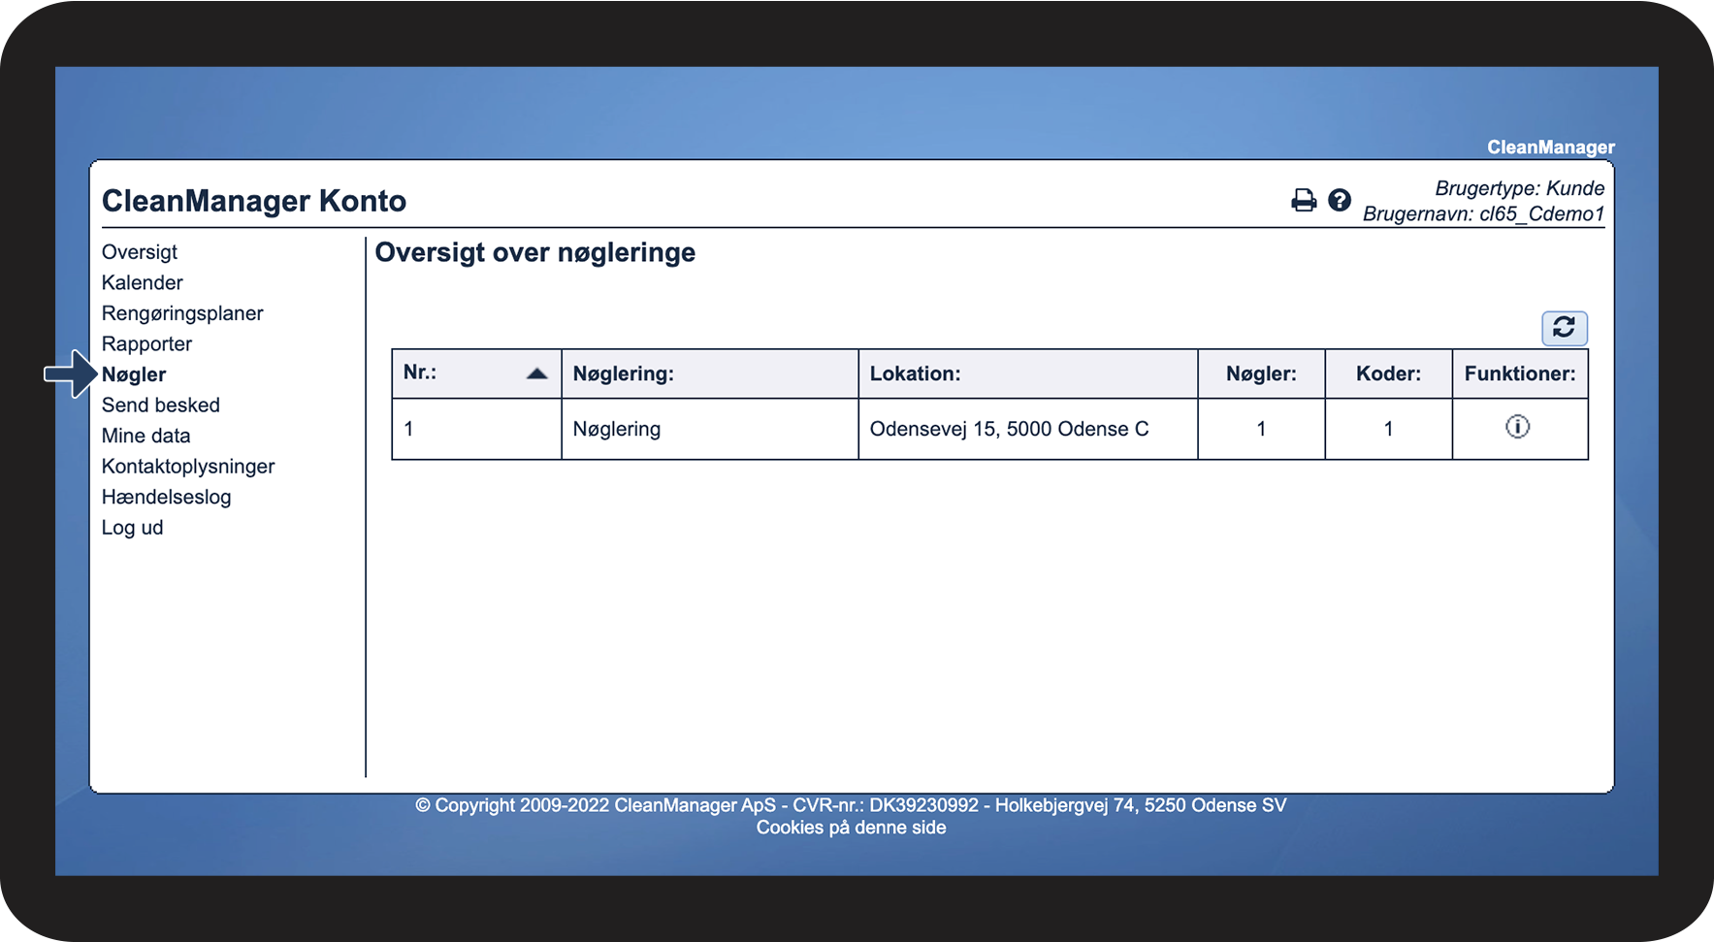Click the Nøglering name cell in row 1
Screen dimensions: 1714x942
(710, 429)
